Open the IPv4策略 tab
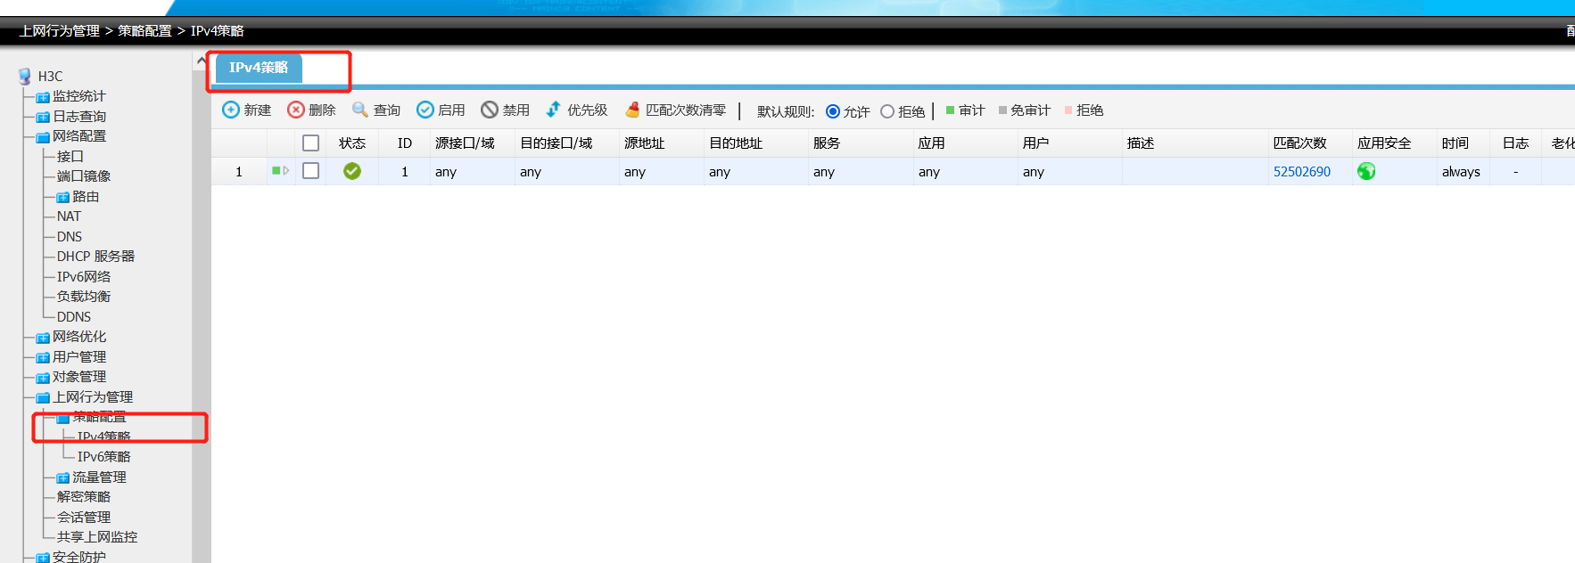Viewport: 1575px width, 563px height. pyautogui.click(x=259, y=68)
